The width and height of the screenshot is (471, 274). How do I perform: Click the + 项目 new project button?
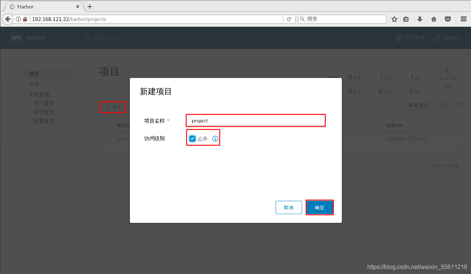113,107
